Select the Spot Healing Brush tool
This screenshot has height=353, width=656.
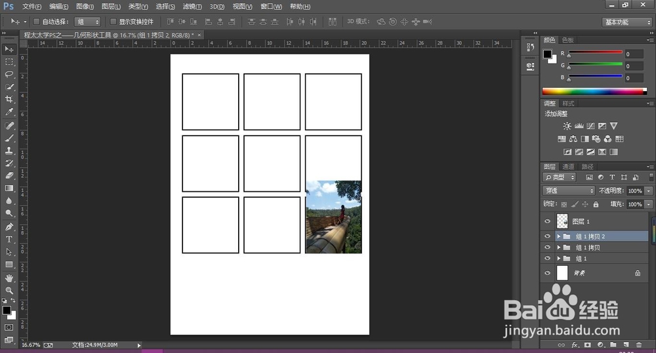pyautogui.click(x=9, y=126)
